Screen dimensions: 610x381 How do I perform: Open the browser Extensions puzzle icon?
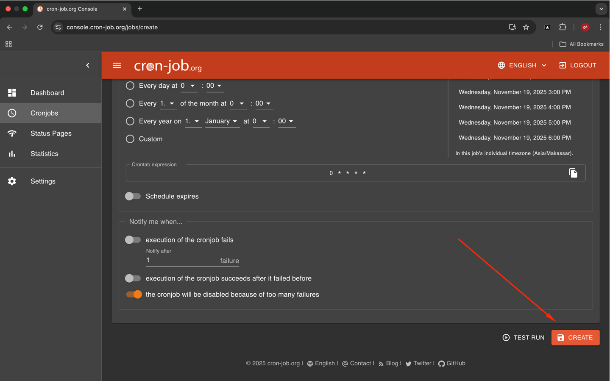coord(563,27)
